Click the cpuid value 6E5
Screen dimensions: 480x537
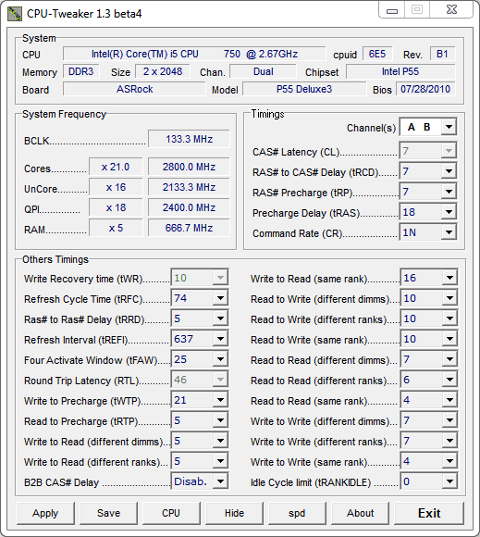(377, 54)
